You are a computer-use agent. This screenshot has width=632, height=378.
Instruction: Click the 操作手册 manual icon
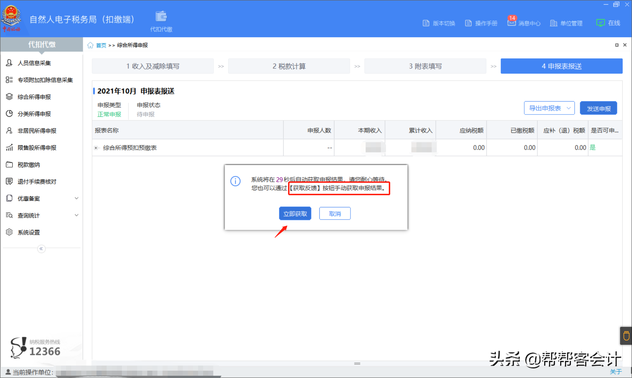[x=468, y=23]
